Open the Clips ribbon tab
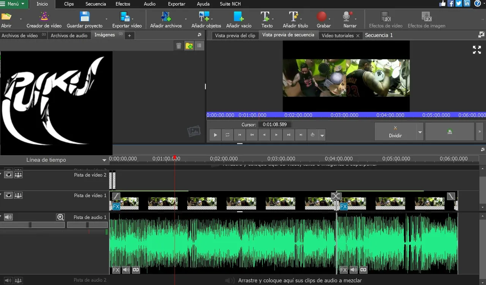The width and height of the screenshot is (486, 285). point(69,4)
